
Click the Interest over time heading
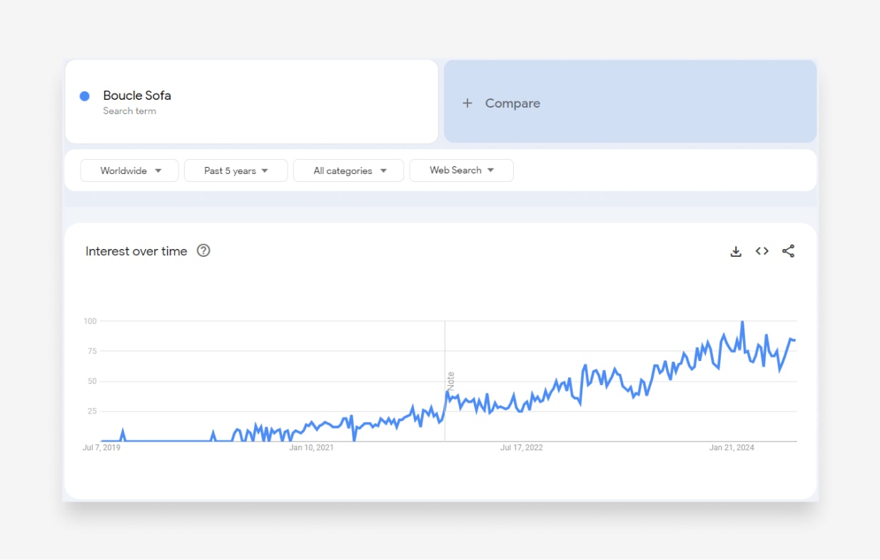[136, 251]
